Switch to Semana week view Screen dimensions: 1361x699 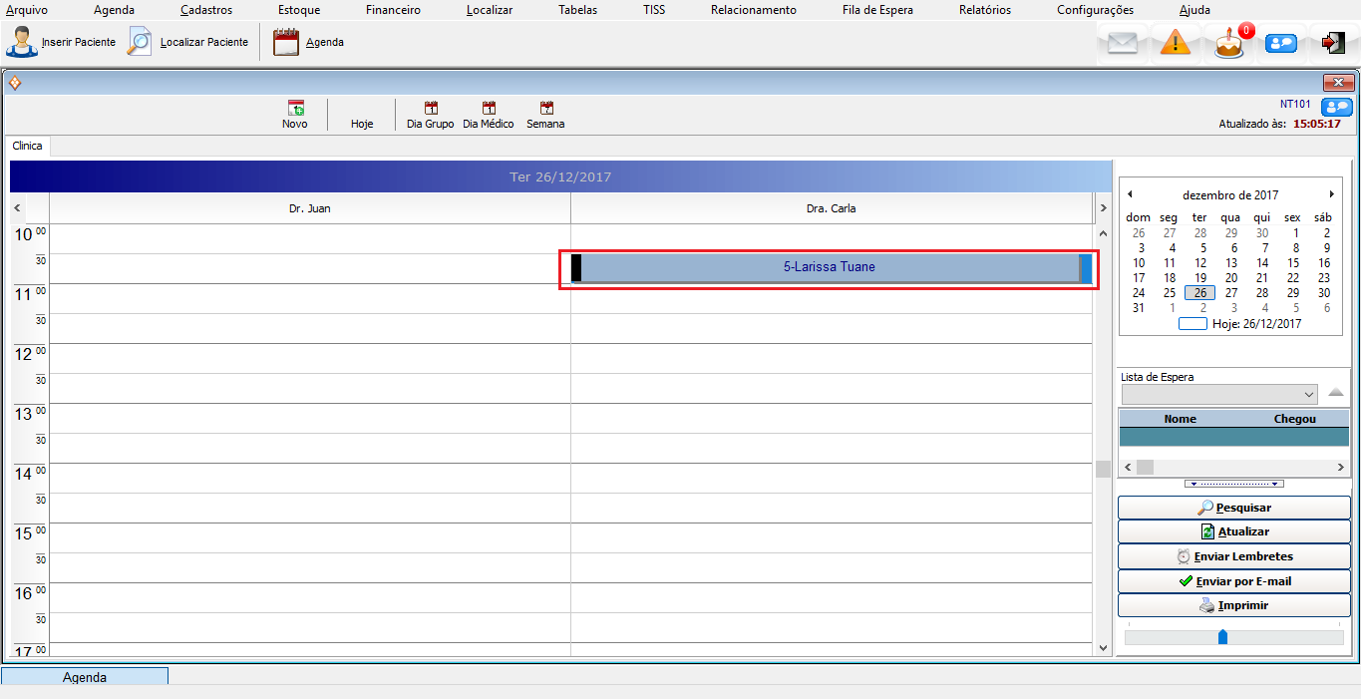545,109
